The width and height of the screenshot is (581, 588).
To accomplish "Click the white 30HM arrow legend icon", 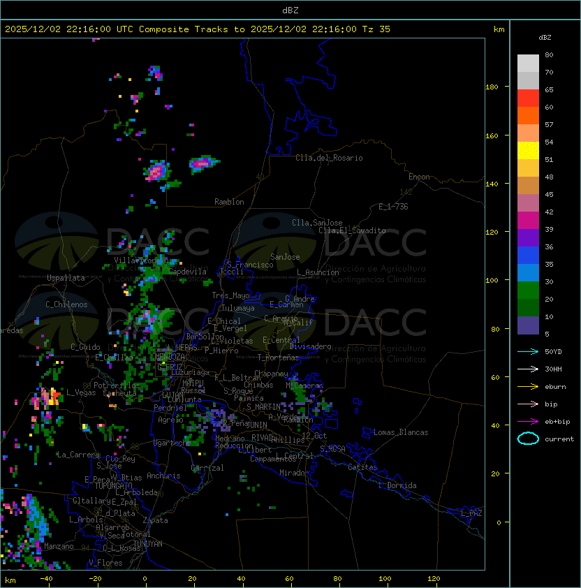I will [528, 369].
